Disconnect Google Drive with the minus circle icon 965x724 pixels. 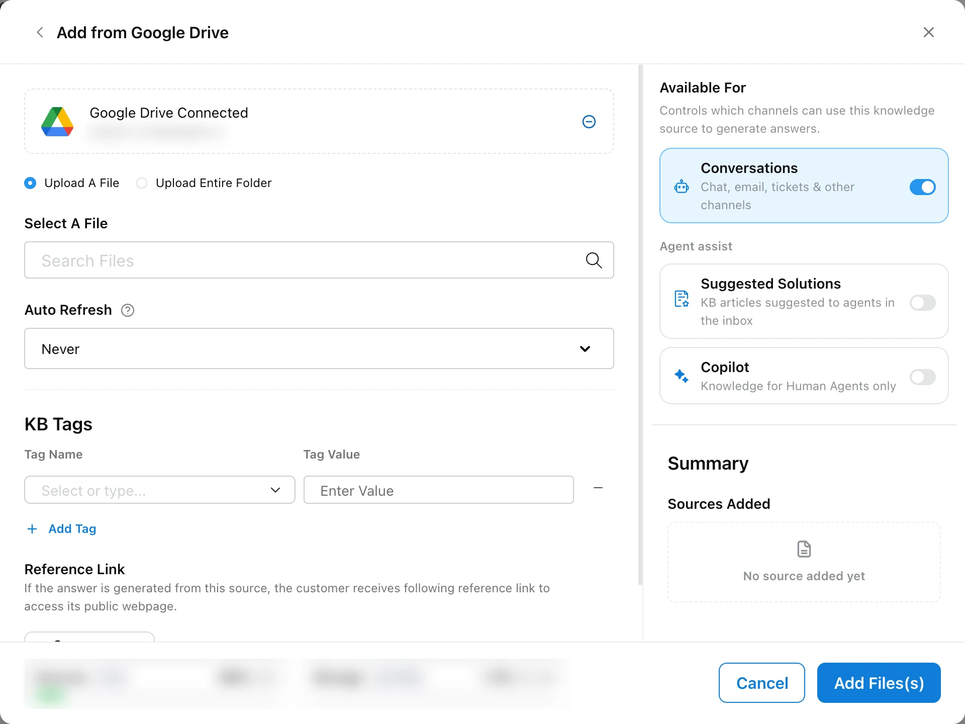pos(589,122)
